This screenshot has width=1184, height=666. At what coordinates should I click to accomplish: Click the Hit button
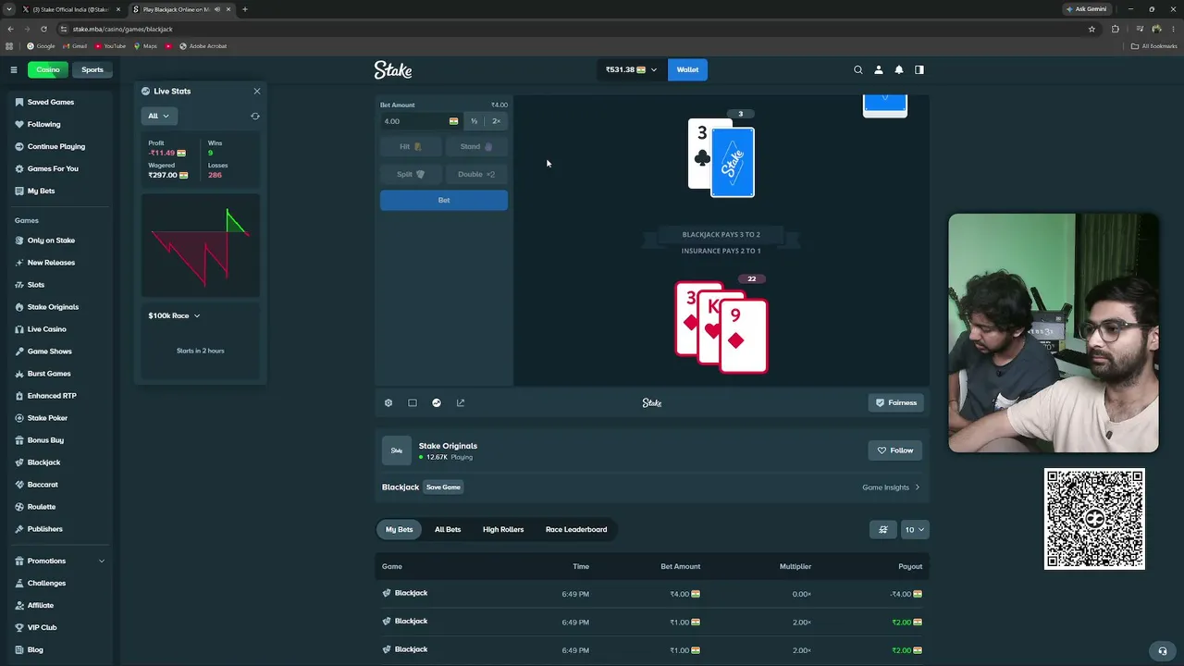coord(411,146)
